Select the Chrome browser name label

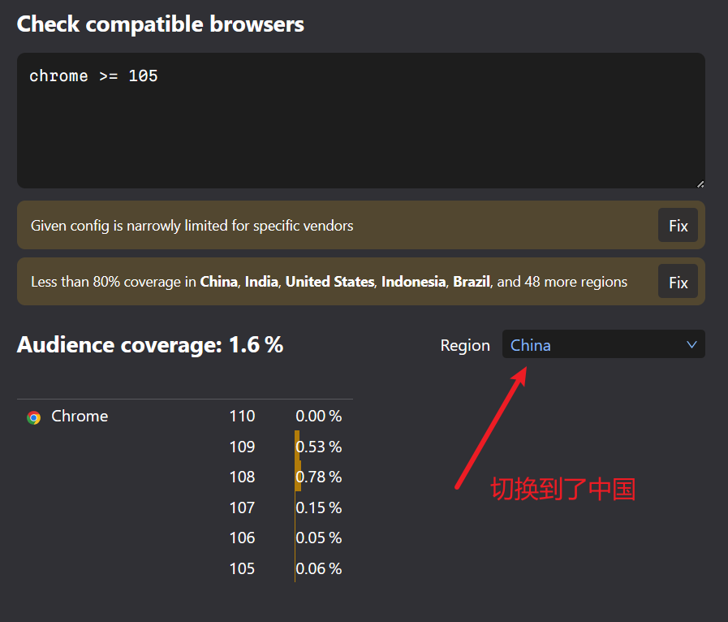pyautogui.click(x=80, y=416)
